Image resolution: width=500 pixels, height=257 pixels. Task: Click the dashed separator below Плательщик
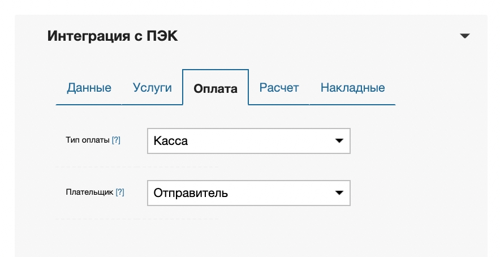tap(136, 219)
